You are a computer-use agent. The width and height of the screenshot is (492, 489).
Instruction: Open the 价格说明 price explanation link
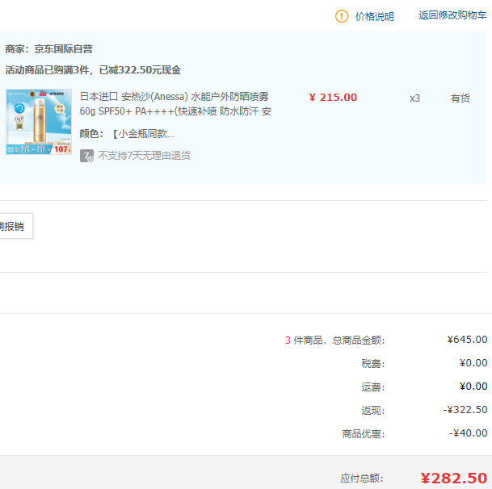[374, 16]
